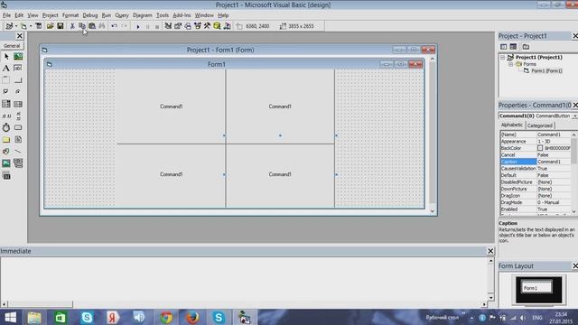Open the Form Layout Window icon
578x325 pixels.
tap(188, 26)
